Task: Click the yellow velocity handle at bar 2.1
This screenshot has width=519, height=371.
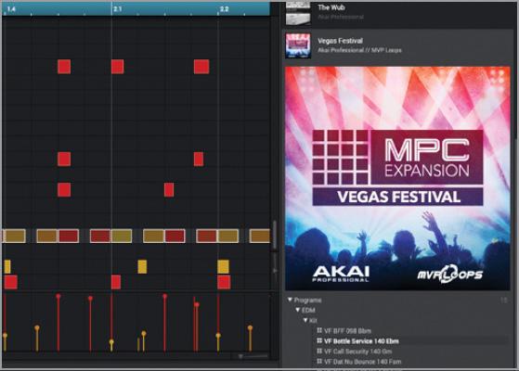Action: point(111,341)
